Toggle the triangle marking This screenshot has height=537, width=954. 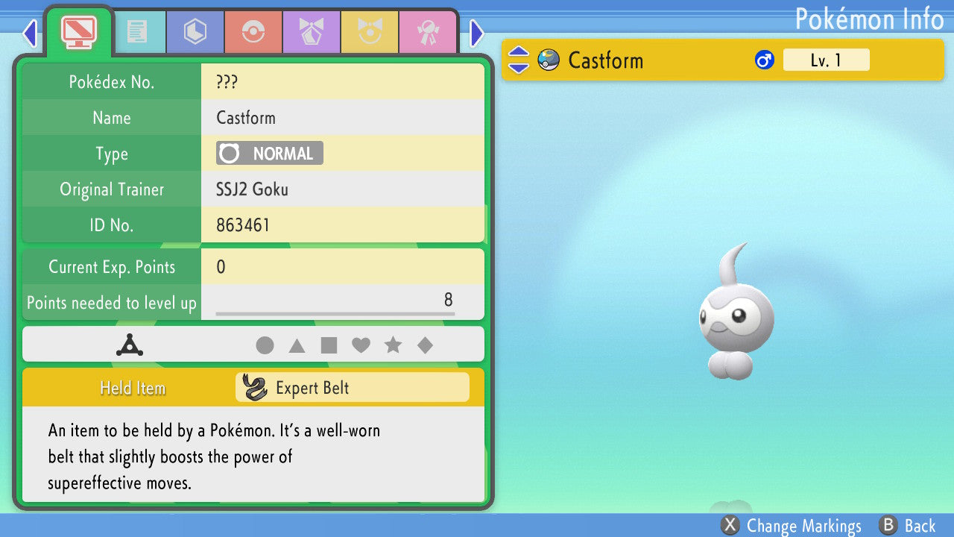[297, 345]
